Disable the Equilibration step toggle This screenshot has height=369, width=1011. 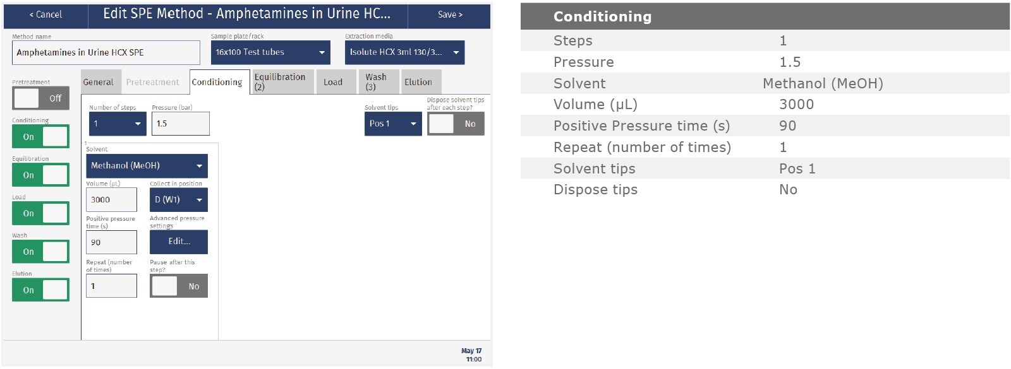click(40, 175)
